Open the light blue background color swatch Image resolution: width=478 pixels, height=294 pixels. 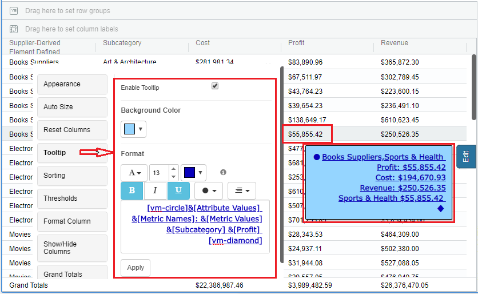click(133, 129)
